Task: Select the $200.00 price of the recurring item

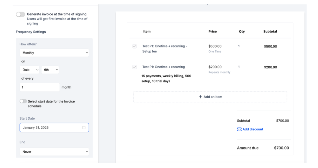Action: [215, 67]
